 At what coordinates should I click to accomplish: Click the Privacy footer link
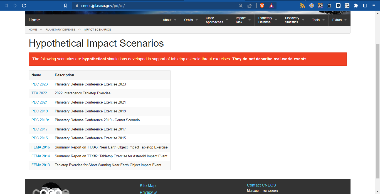[x=146, y=192]
